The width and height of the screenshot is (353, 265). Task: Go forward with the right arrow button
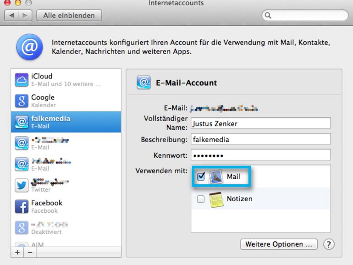[25, 15]
